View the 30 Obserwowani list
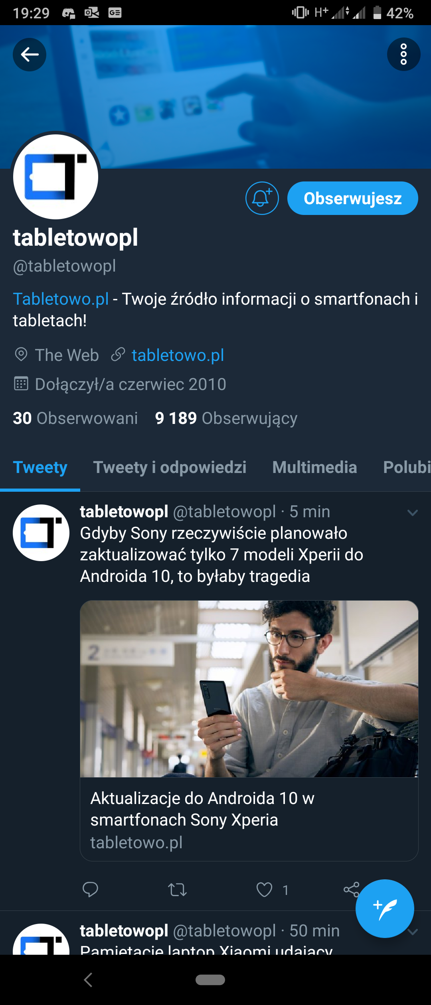This screenshot has width=431, height=1005. pos(75,418)
